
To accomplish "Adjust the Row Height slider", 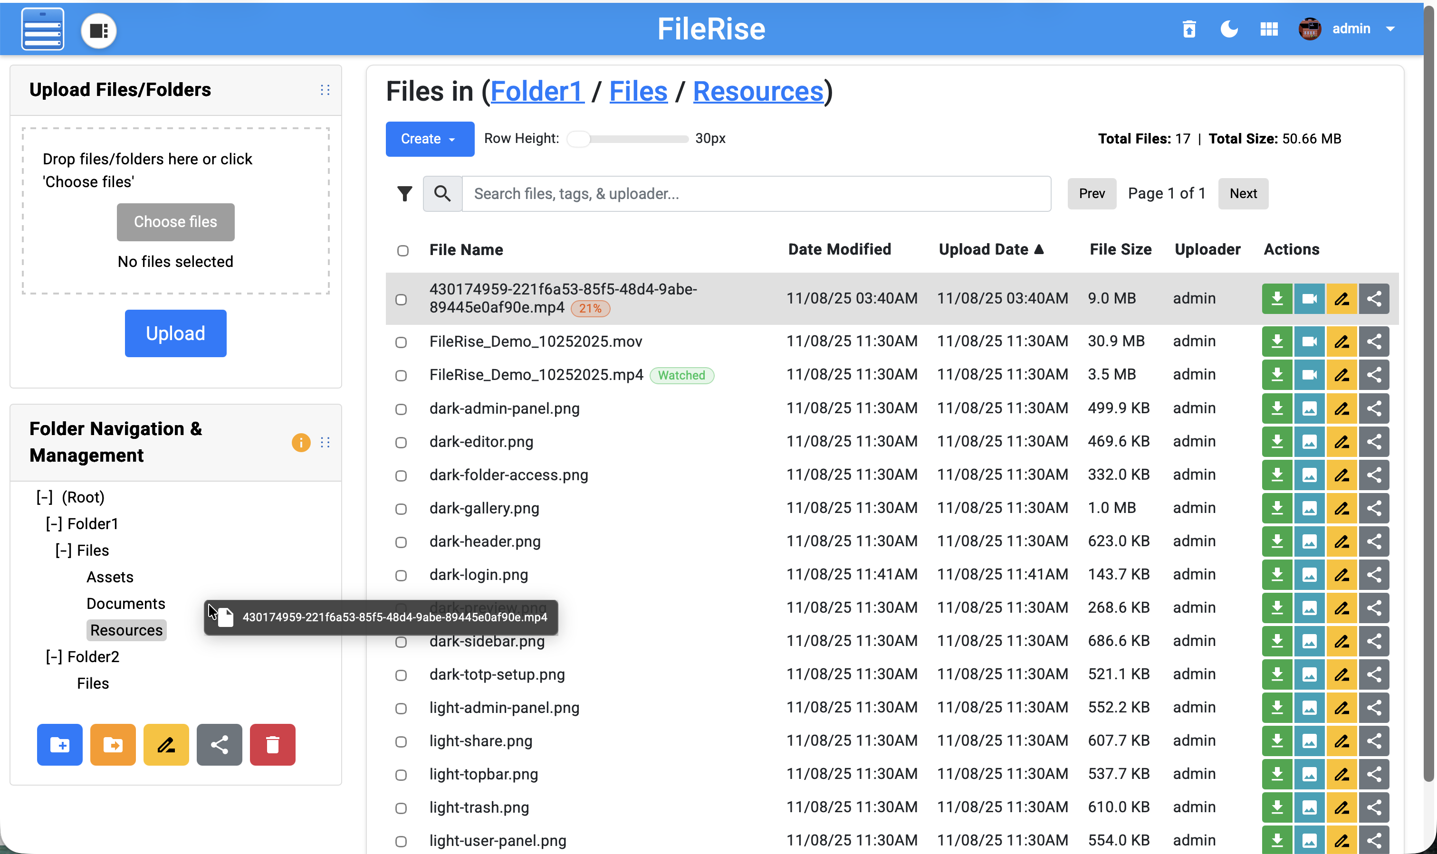I will pos(579,139).
